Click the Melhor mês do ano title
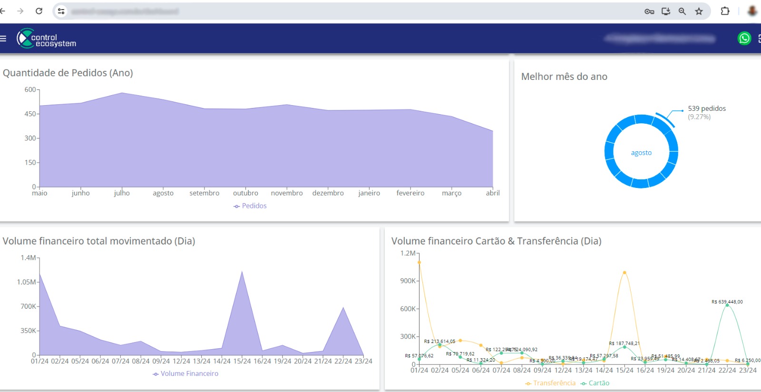The image size is (761, 392). [x=564, y=77]
